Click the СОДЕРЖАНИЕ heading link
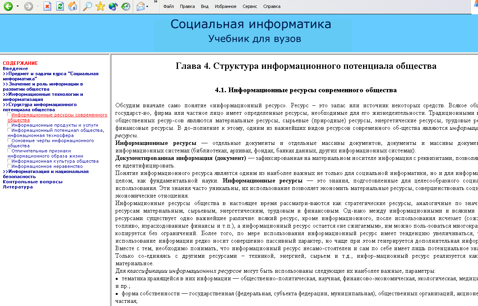The height and width of the screenshot is (306, 478). tap(20, 63)
